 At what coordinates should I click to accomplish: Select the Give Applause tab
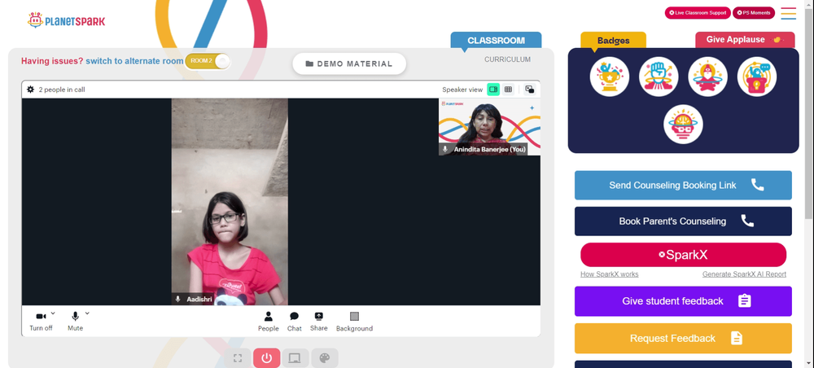click(745, 39)
